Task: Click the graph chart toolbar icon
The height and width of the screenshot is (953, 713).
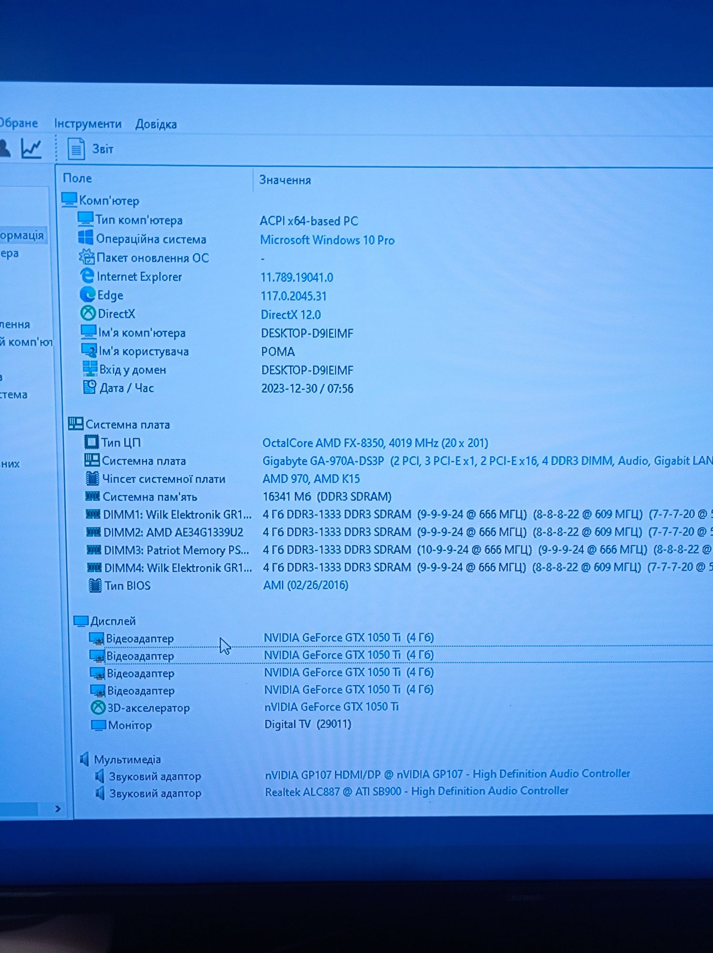Action: click(x=31, y=149)
